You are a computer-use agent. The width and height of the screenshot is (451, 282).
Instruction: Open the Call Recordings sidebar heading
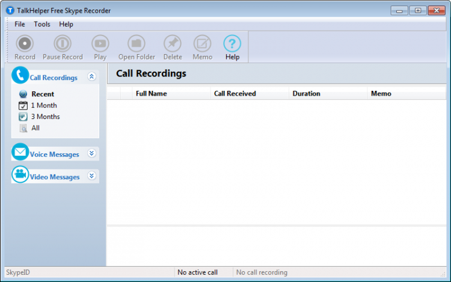point(54,78)
